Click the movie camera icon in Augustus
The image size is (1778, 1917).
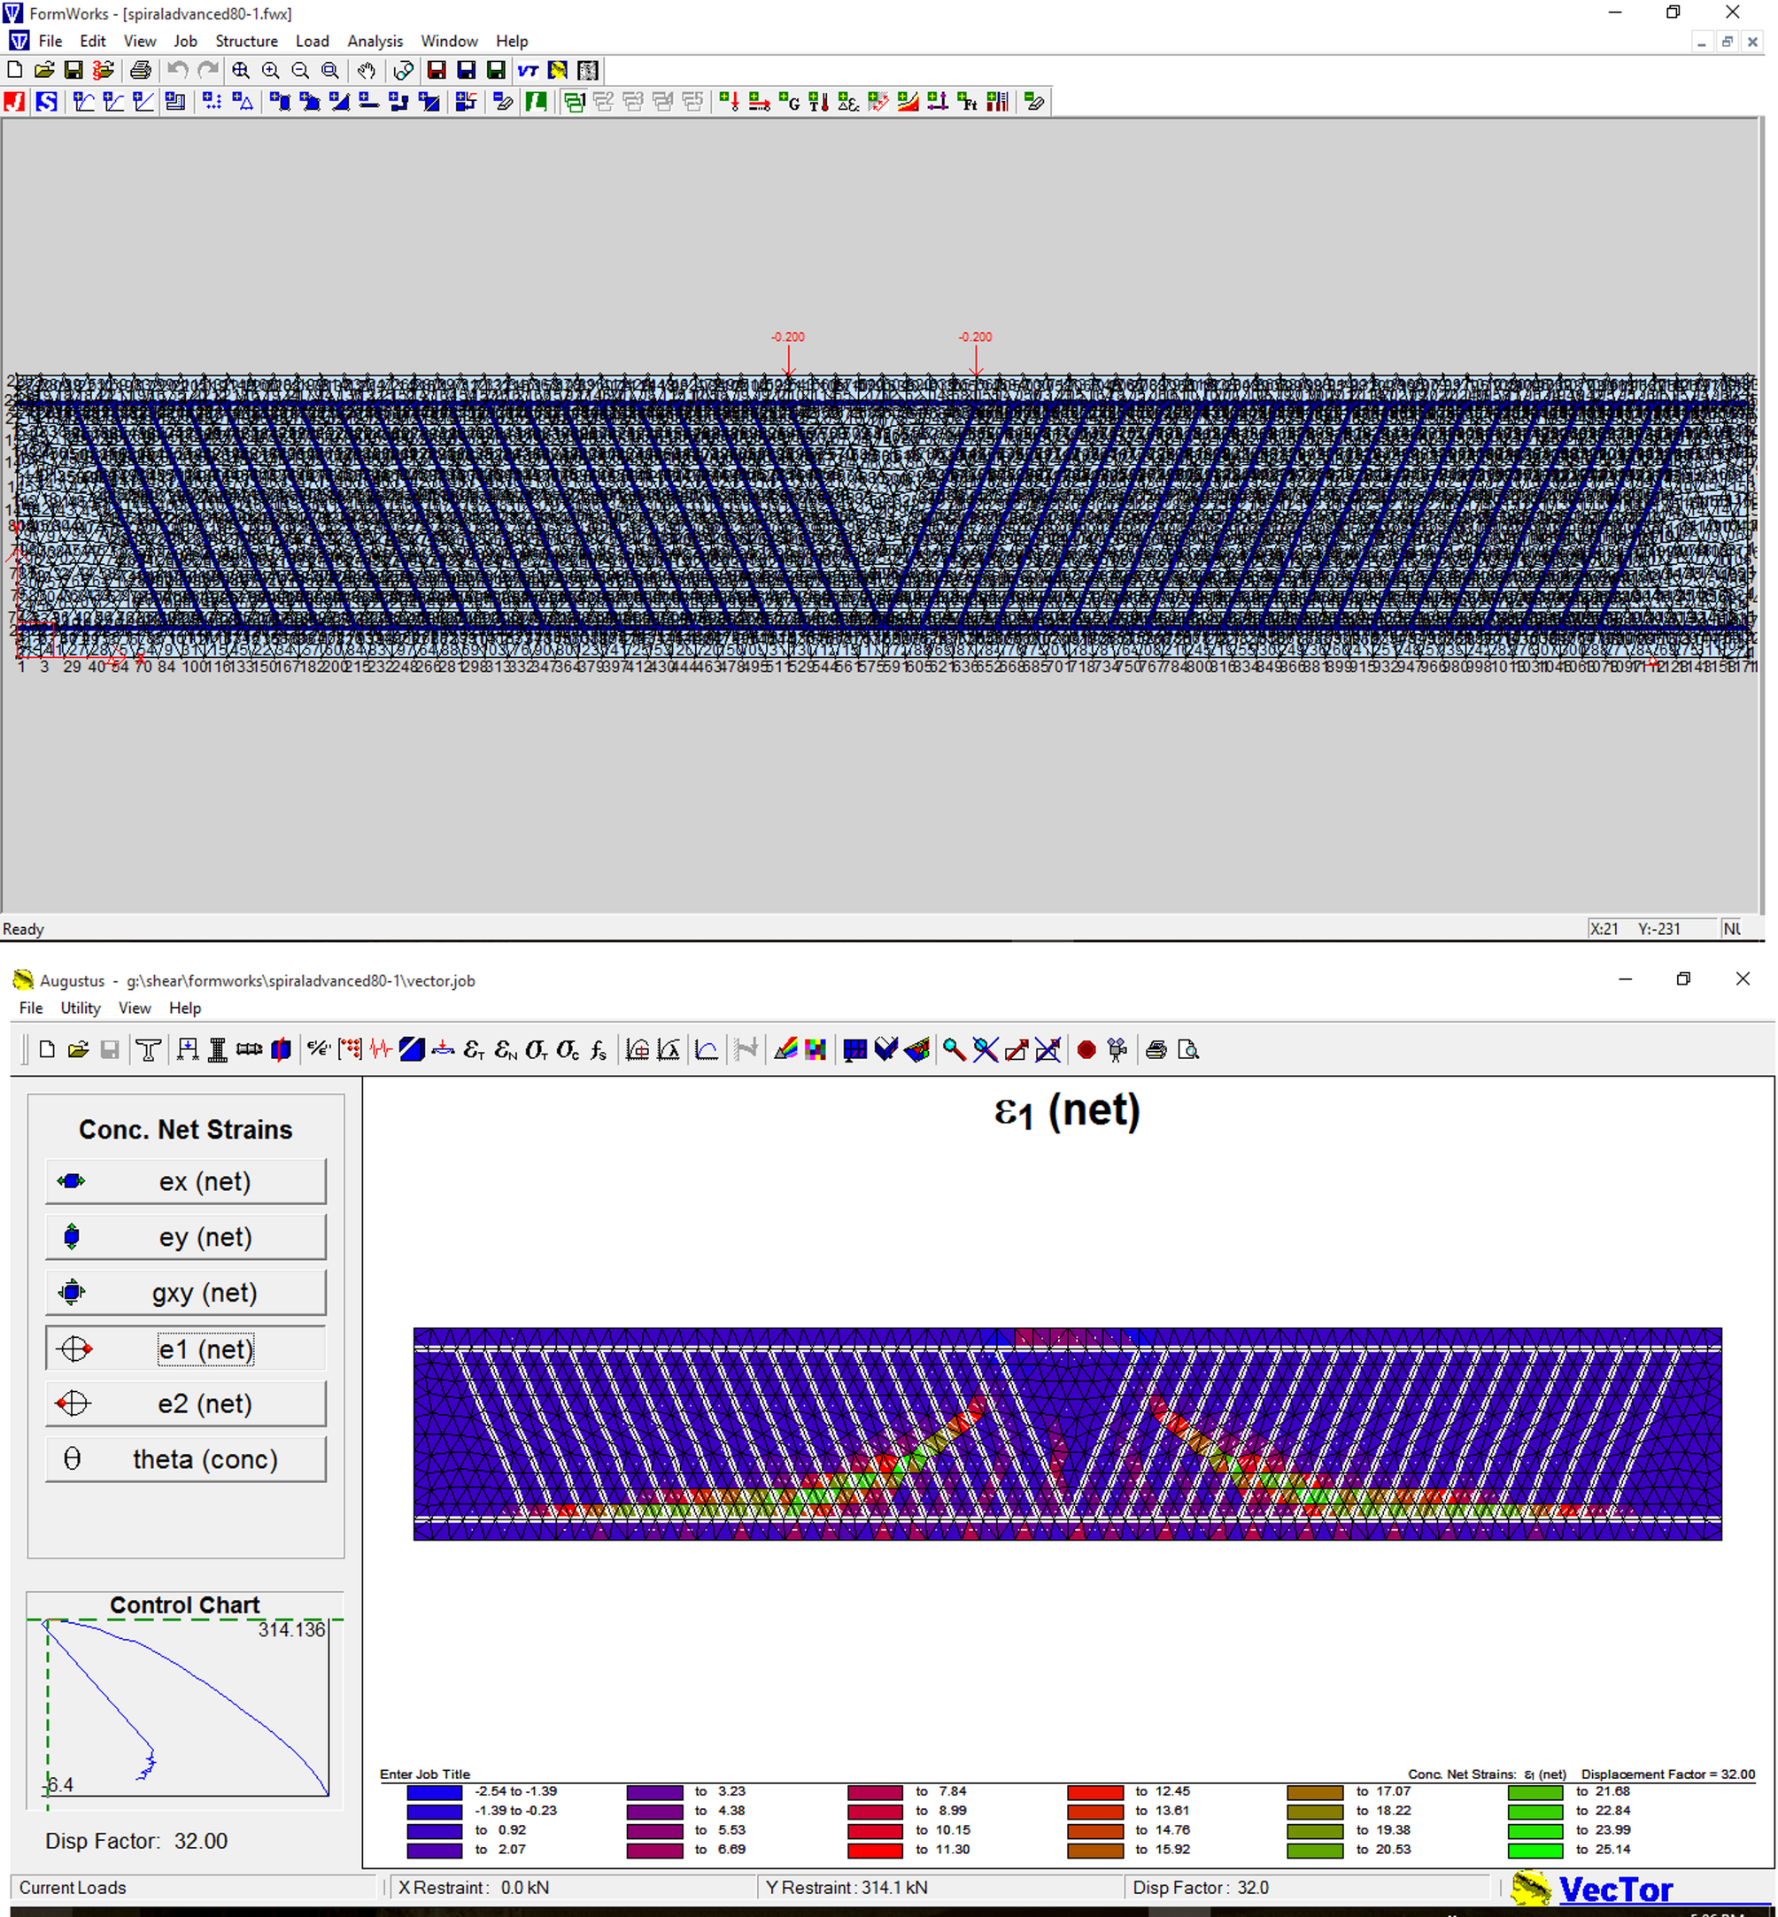point(1116,1050)
